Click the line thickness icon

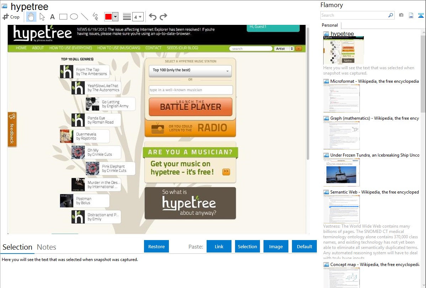(x=127, y=17)
